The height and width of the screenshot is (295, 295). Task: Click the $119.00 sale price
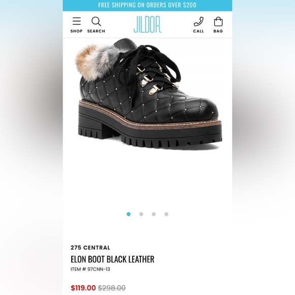click(x=83, y=288)
